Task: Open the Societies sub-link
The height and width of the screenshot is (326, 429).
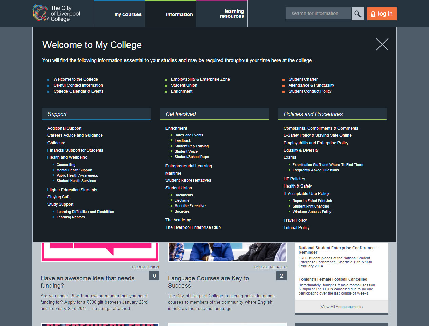Action: coord(182,212)
